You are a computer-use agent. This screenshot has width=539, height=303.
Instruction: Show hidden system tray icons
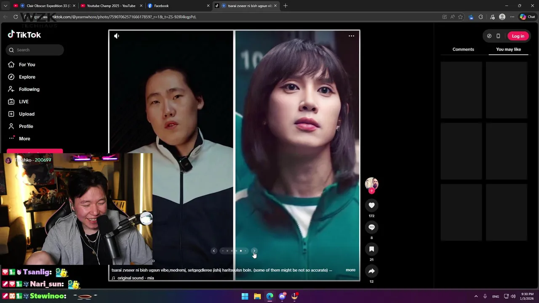coord(476,296)
